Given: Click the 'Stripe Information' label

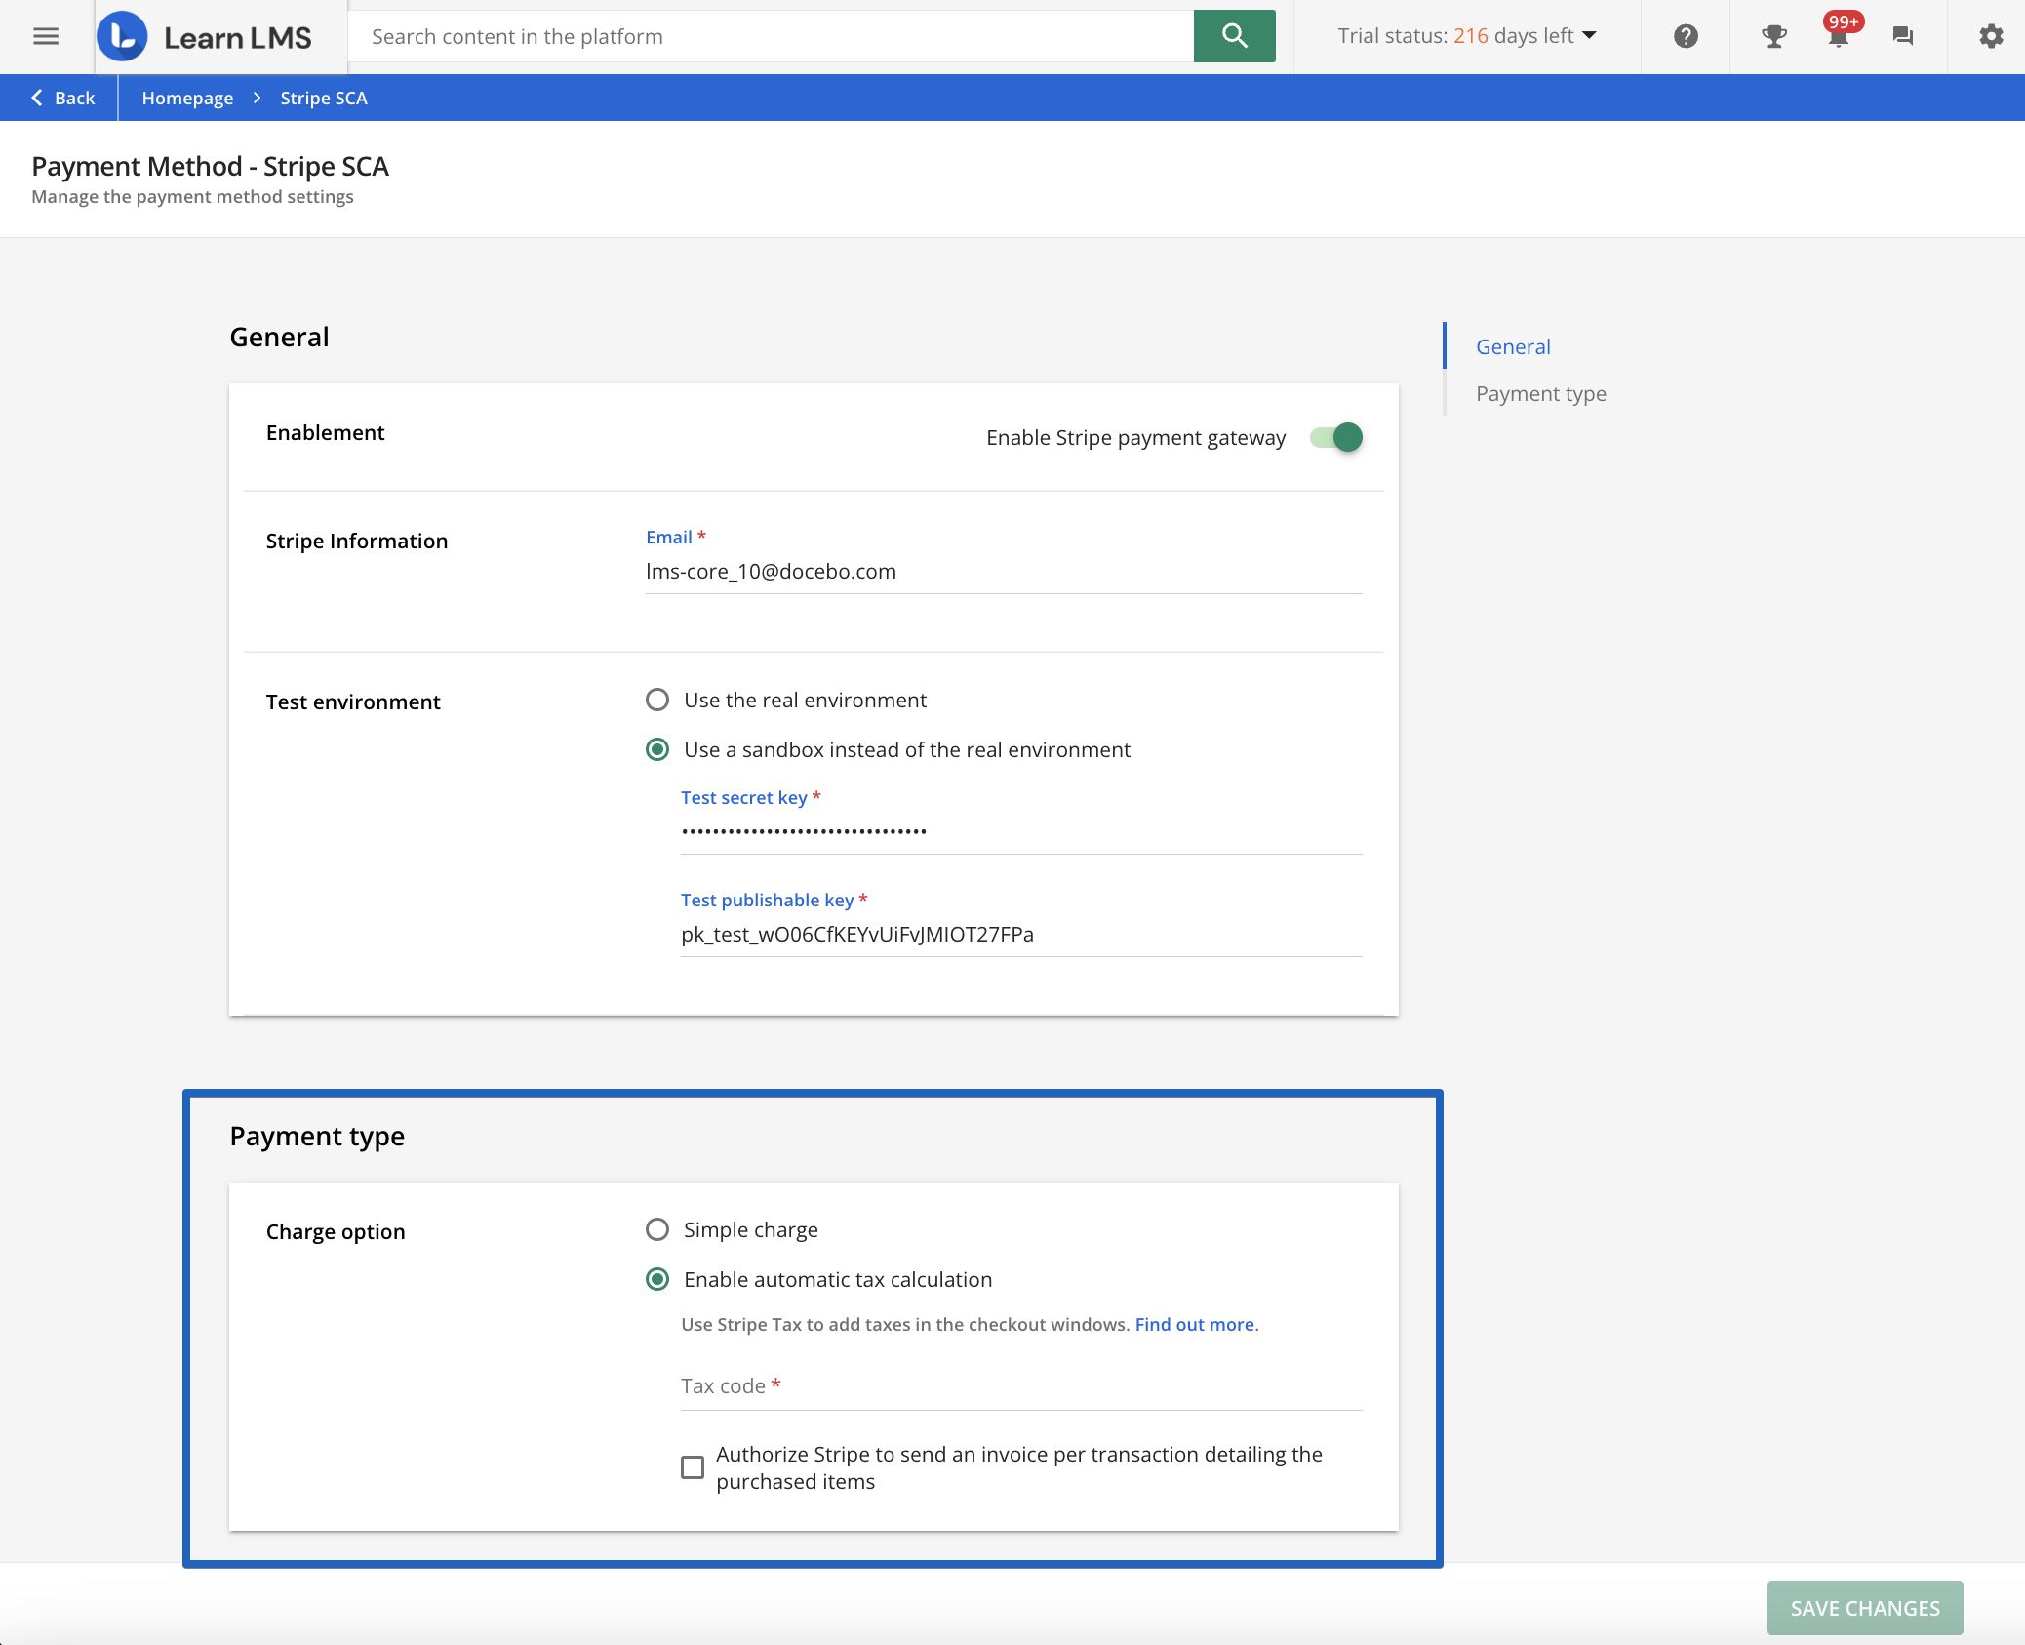Looking at the screenshot, I should click(357, 541).
